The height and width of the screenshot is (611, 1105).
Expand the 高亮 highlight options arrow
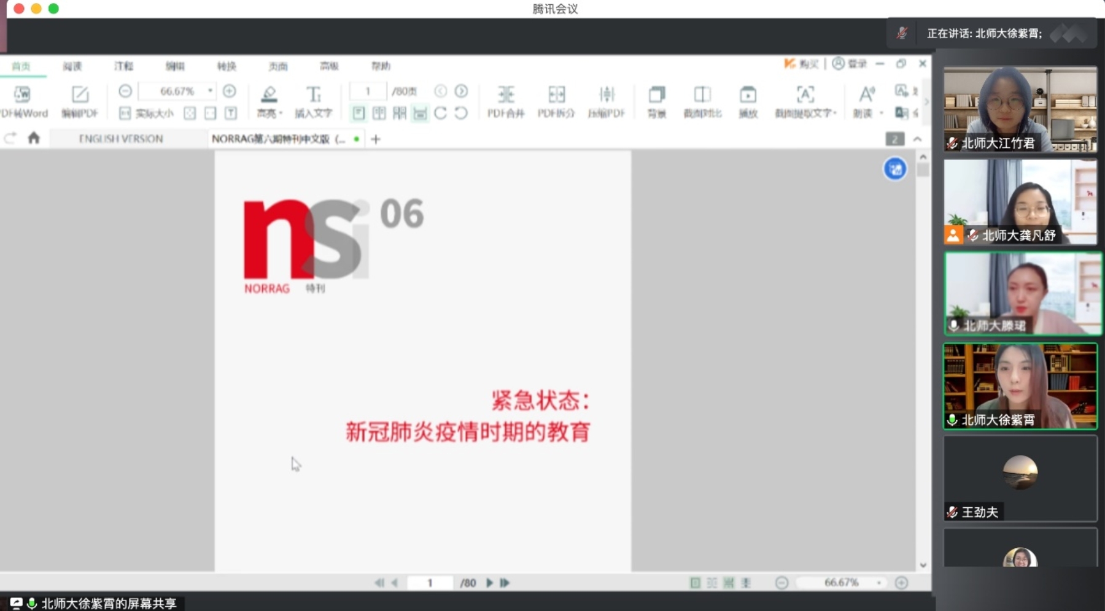pyautogui.click(x=281, y=113)
